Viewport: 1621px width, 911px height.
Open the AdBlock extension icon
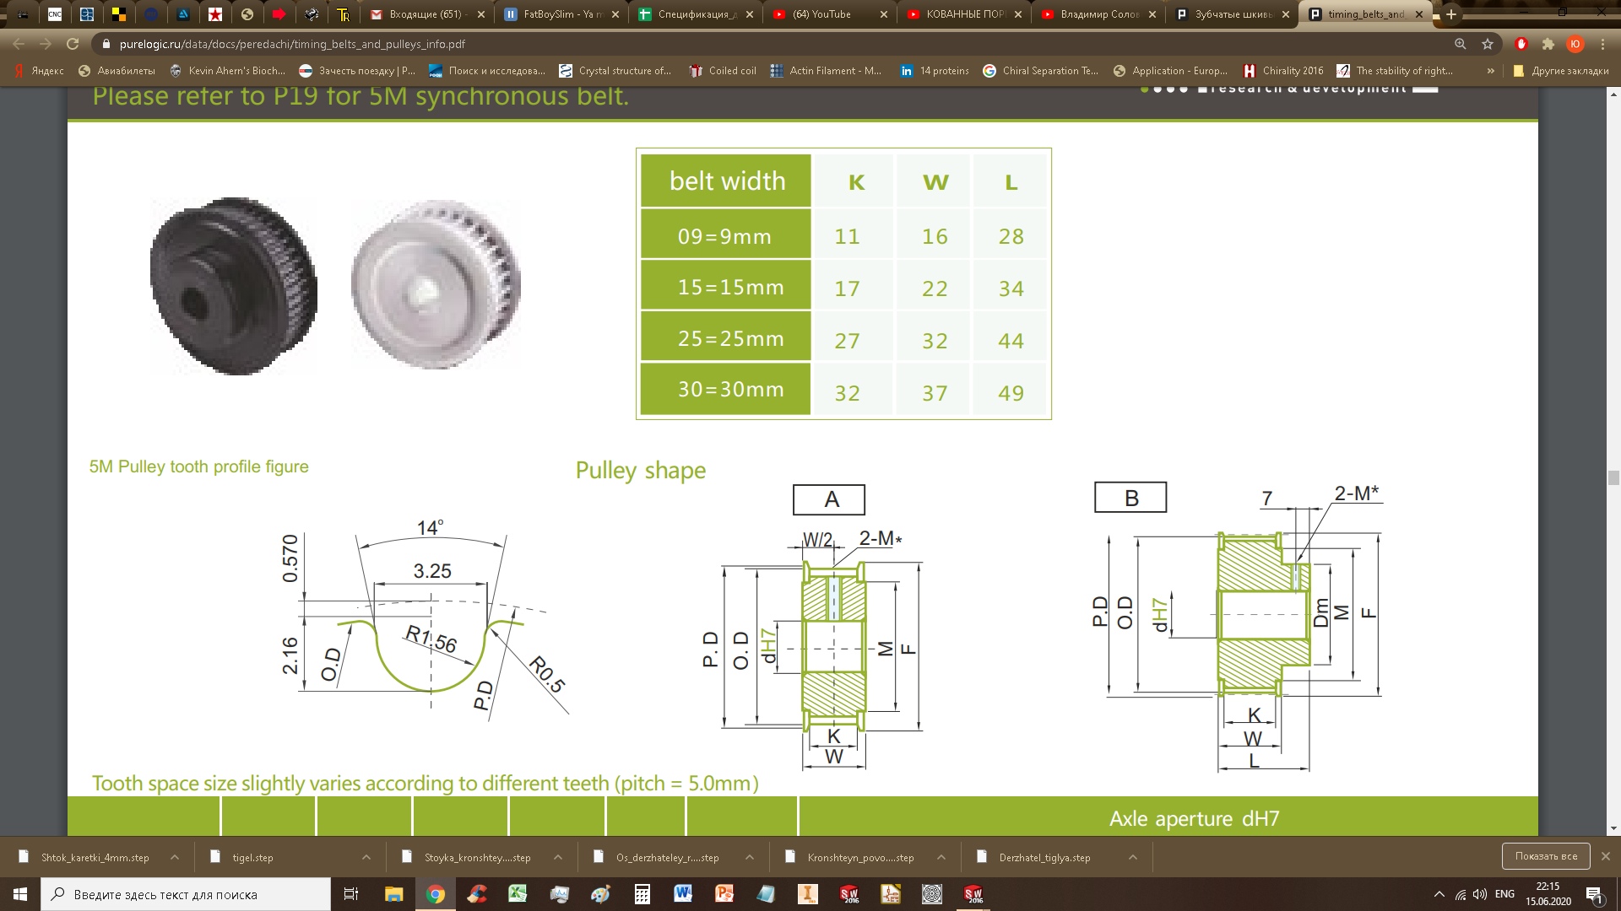coord(1521,44)
